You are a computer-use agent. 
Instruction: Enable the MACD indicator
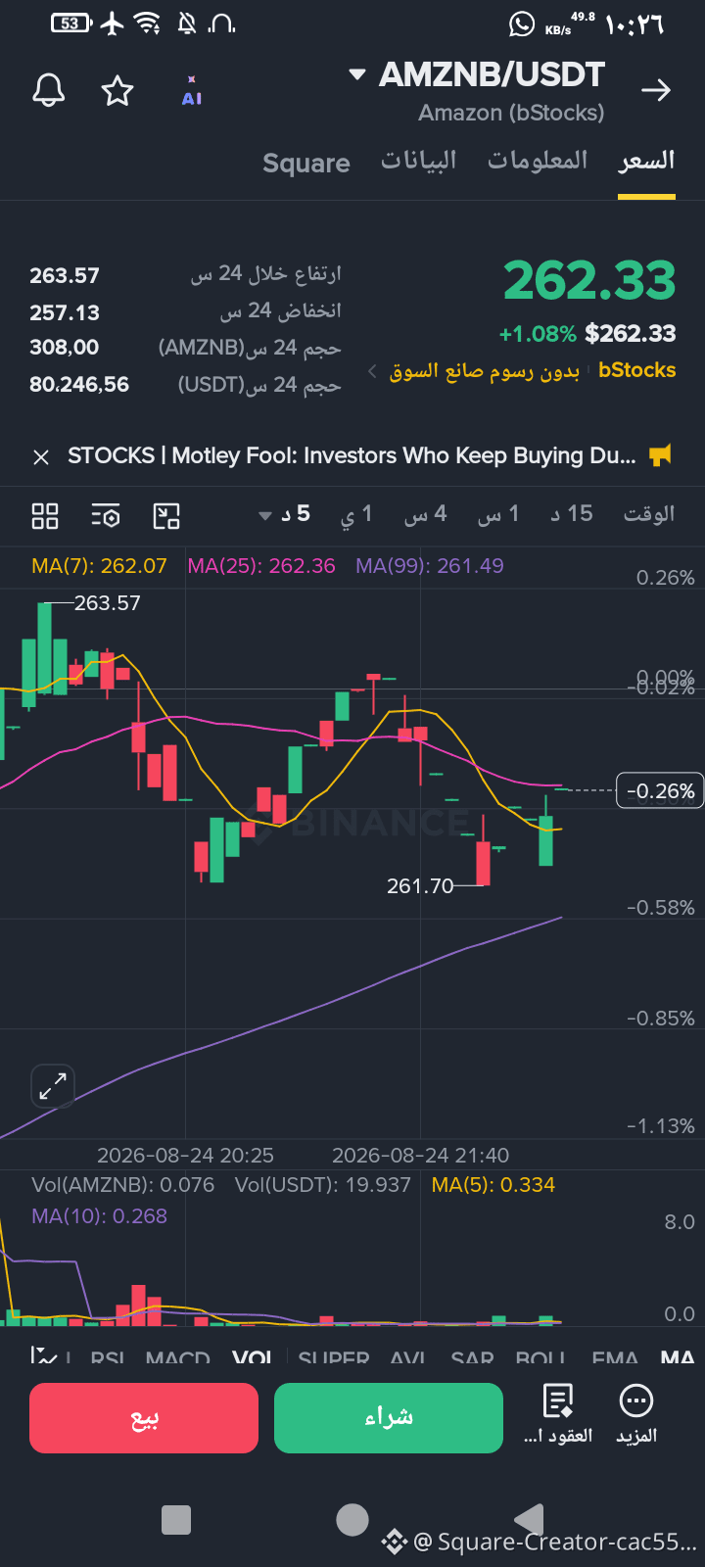pyautogui.click(x=177, y=1358)
